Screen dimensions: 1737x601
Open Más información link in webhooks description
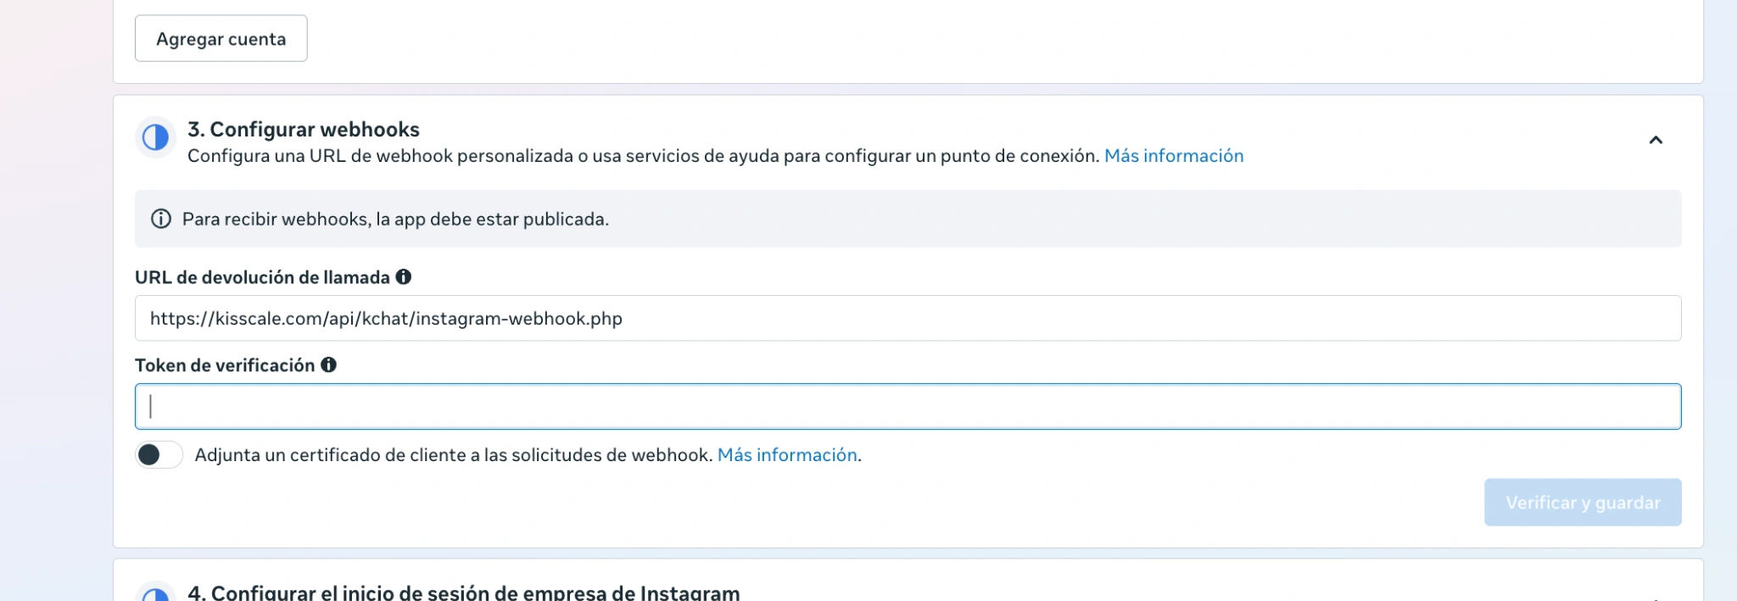1173,156
